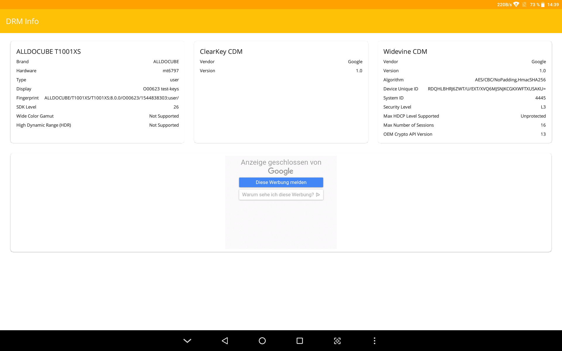
Task: Click the Diese Werbung melden button
Action: (281, 182)
